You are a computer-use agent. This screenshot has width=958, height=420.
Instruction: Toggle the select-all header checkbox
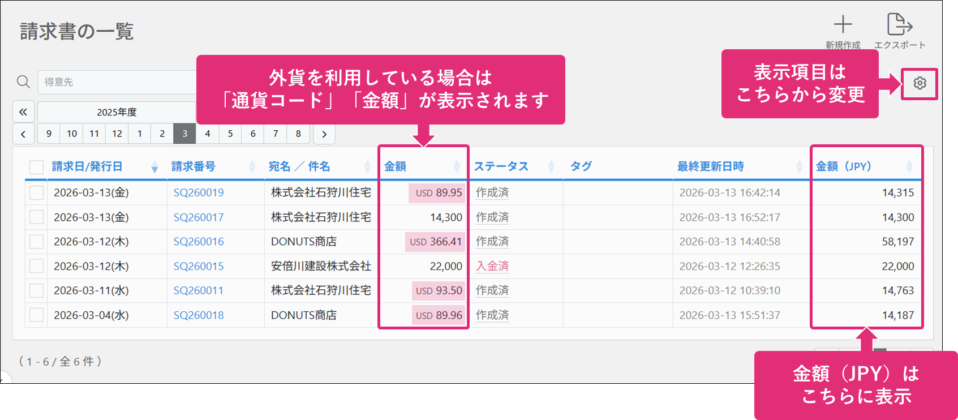point(36,167)
